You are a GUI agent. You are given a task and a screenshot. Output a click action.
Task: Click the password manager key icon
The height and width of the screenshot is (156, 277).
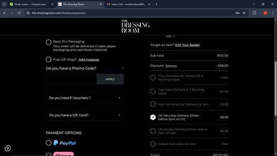click(x=238, y=13)
